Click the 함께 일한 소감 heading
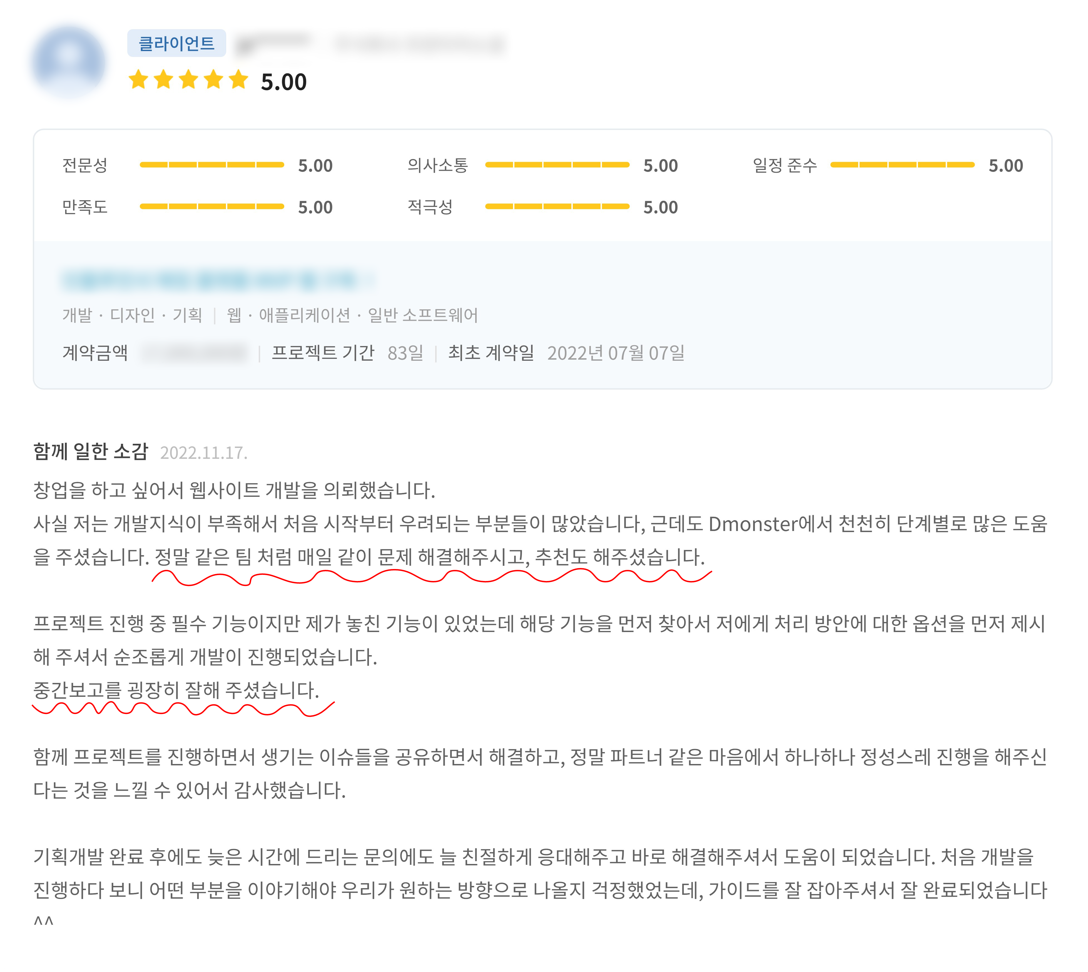Viewport: 1088px width, 972px height. pyautogui.click(x=90, y=451)
